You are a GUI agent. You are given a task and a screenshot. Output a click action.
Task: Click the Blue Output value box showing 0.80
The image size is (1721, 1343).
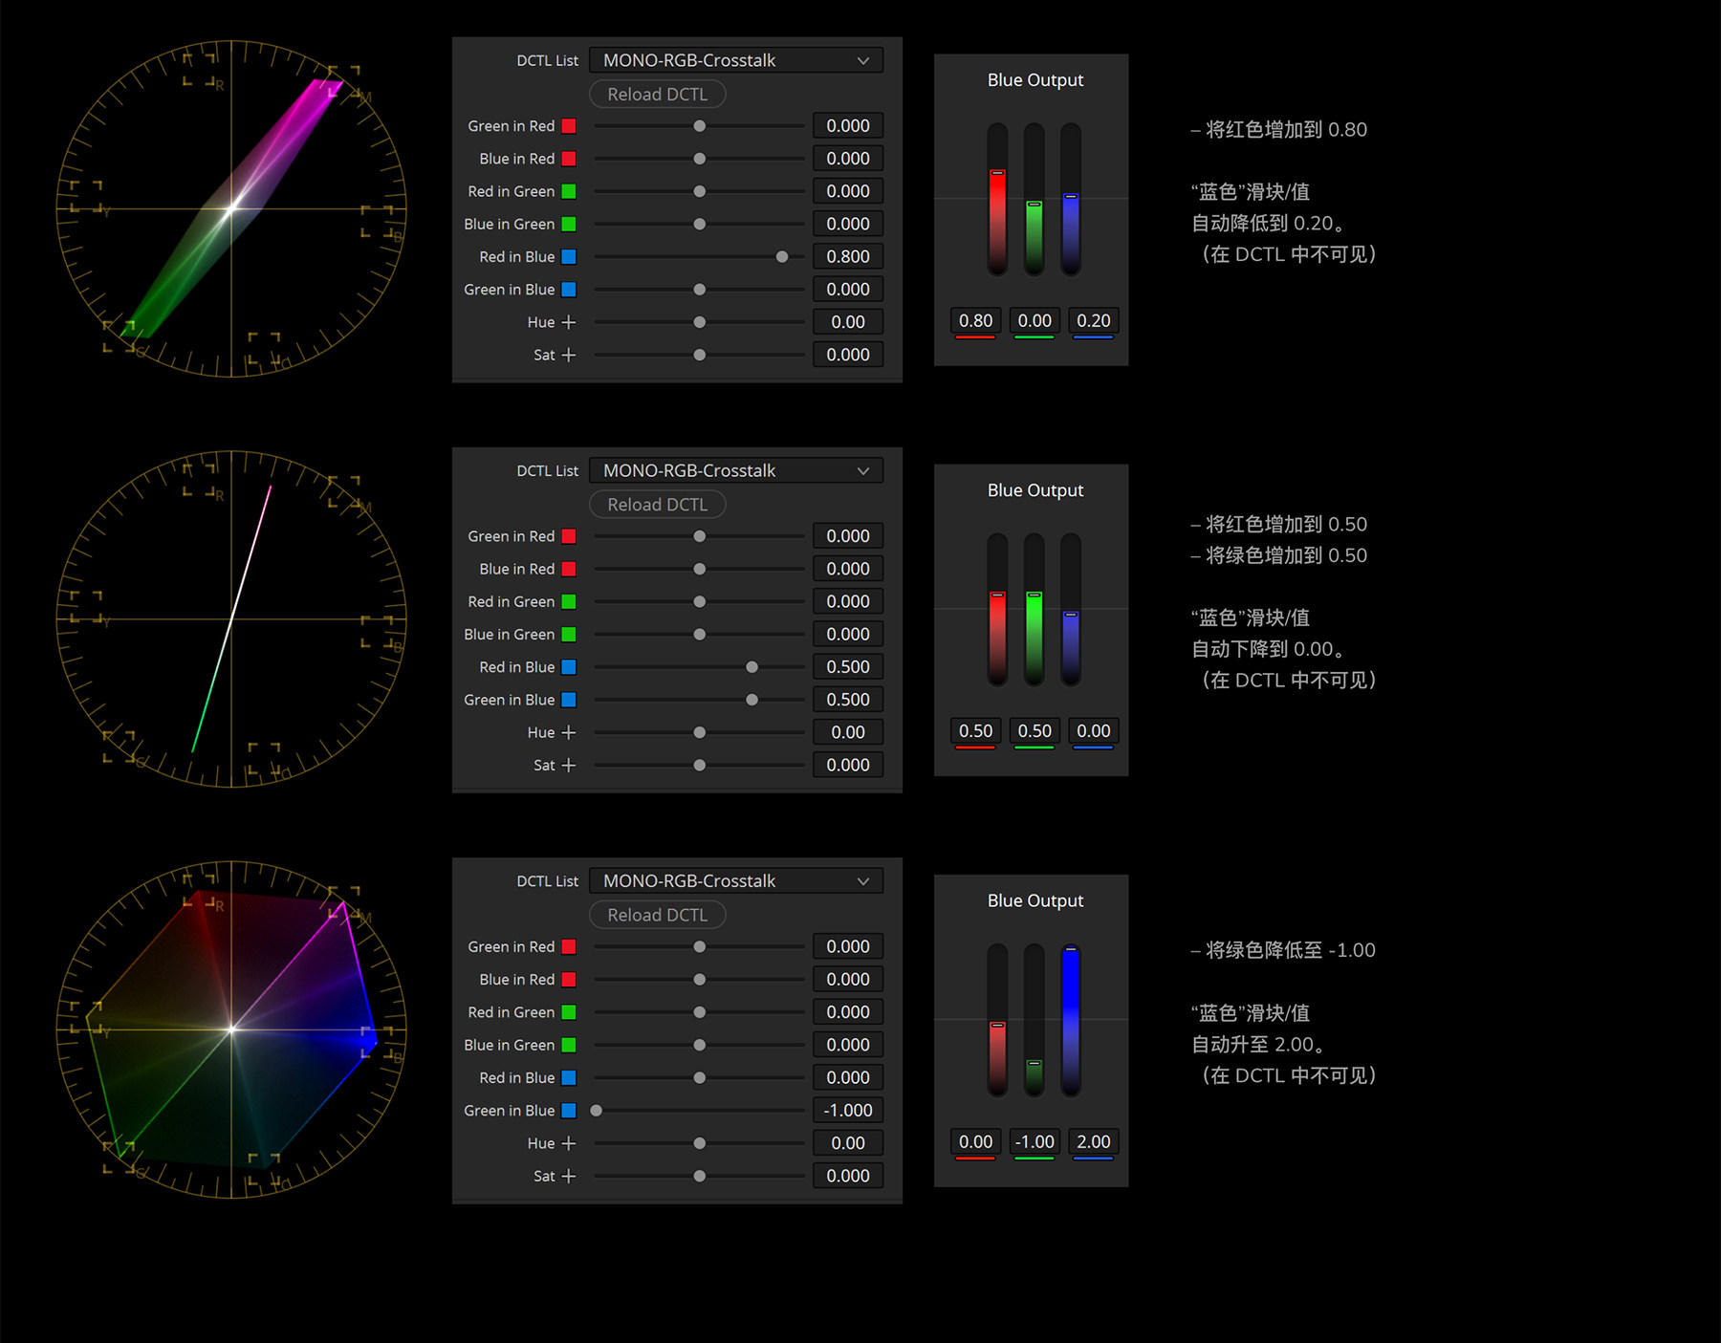pos(975,320)
